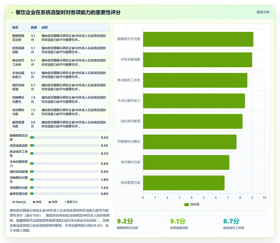This screenshot has width=280, height=243.
Task: Click the 绩效管理功能 progress bar
Action: 64,194
